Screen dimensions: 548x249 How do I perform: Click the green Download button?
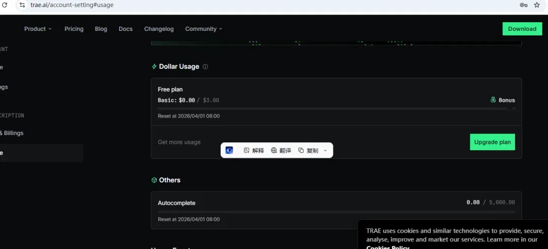pyautogui.click(x=522, y=29)
